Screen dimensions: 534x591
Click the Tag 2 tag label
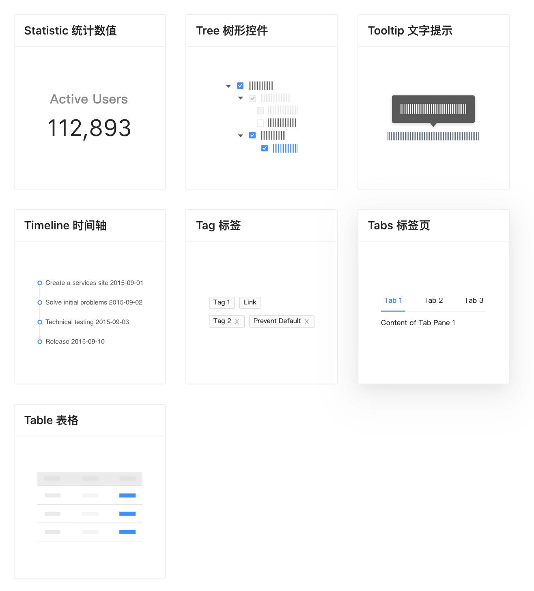222,321
